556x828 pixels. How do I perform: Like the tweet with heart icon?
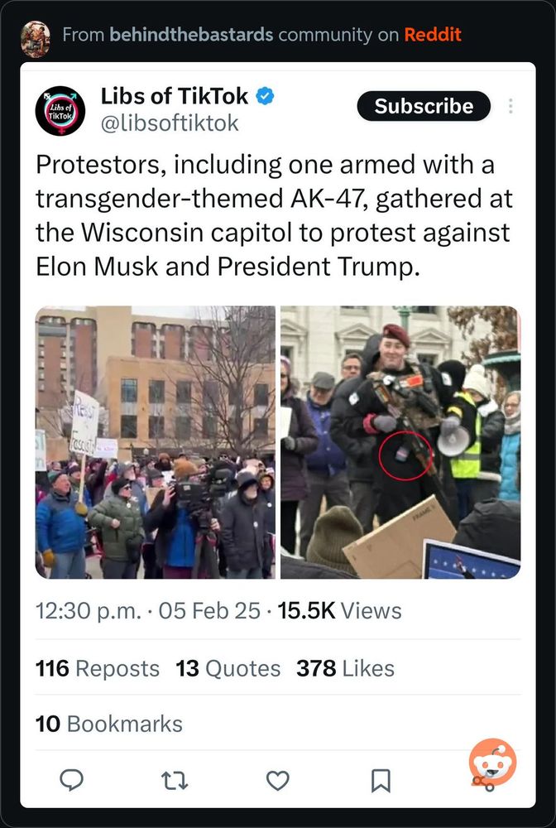click(277, 781)
